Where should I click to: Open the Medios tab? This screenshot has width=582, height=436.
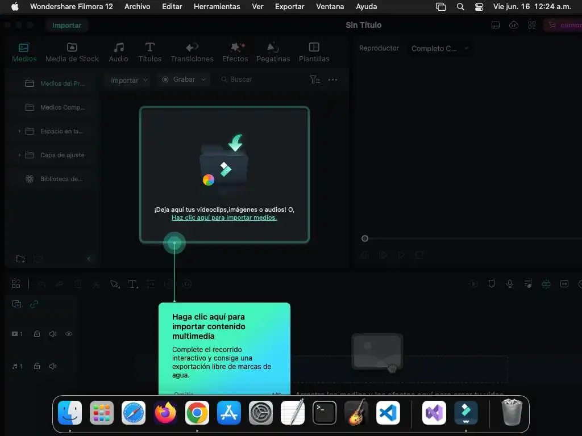[24, 52]
